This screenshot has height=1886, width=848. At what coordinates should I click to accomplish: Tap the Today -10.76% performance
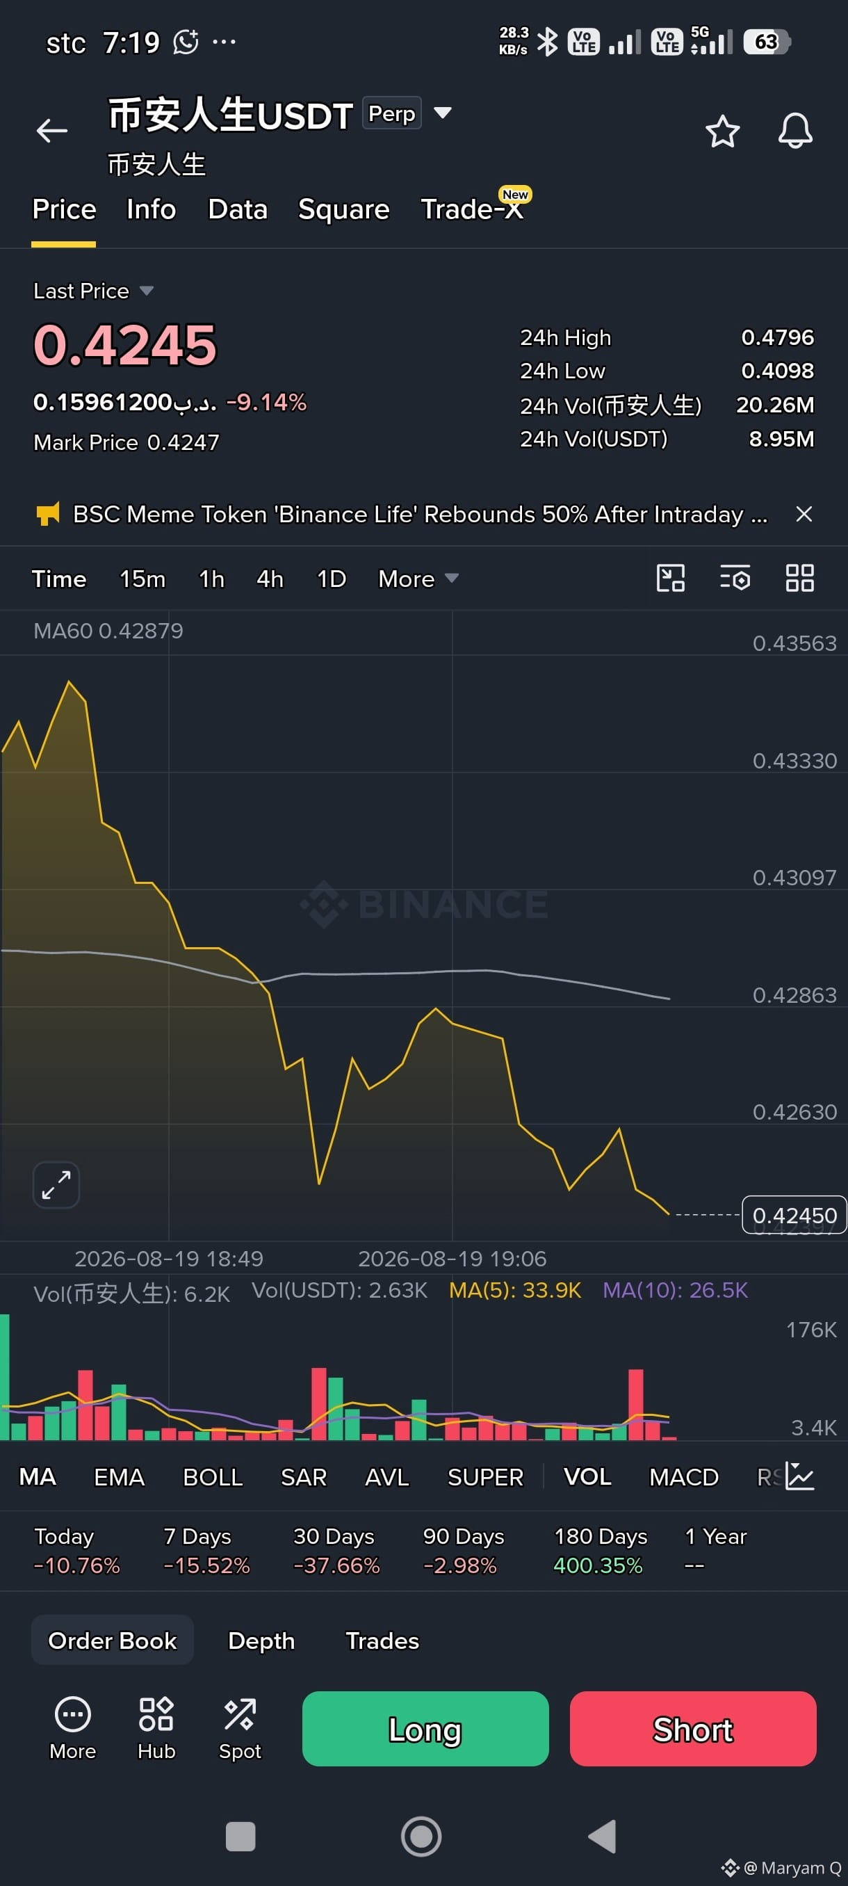coord(77,1550)
